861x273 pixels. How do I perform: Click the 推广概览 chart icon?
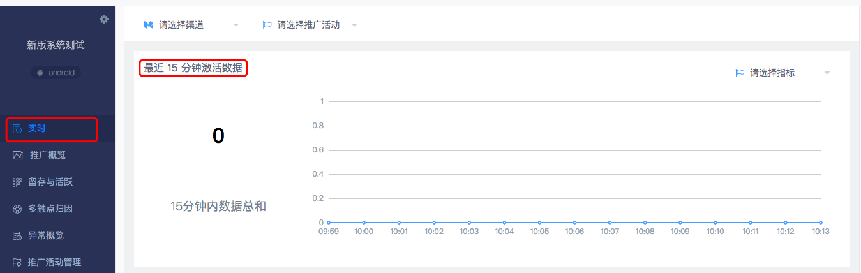click(17, 156)
